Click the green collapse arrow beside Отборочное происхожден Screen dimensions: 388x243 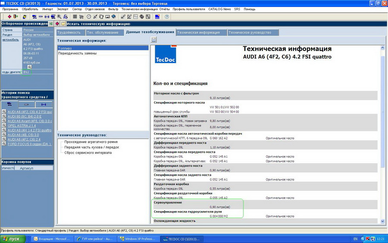[x=51, y=24]
